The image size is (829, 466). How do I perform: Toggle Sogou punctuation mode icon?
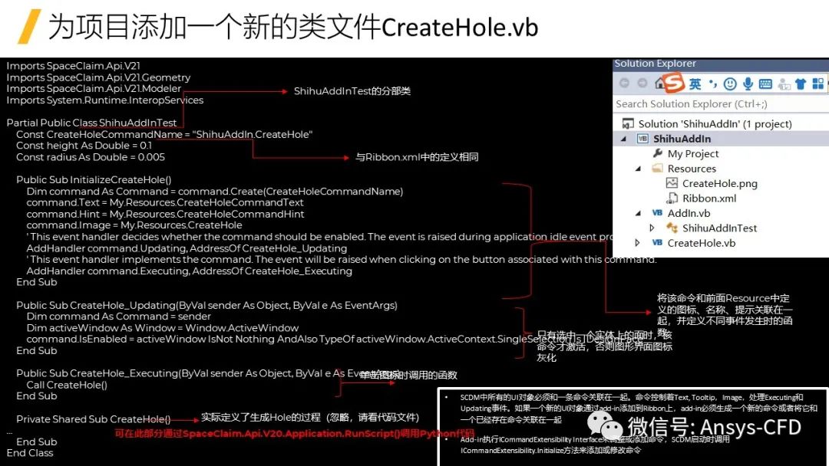[713, 84]
